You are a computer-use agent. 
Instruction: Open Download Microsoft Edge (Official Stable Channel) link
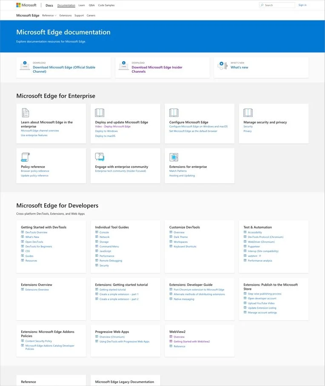point(64,69)
